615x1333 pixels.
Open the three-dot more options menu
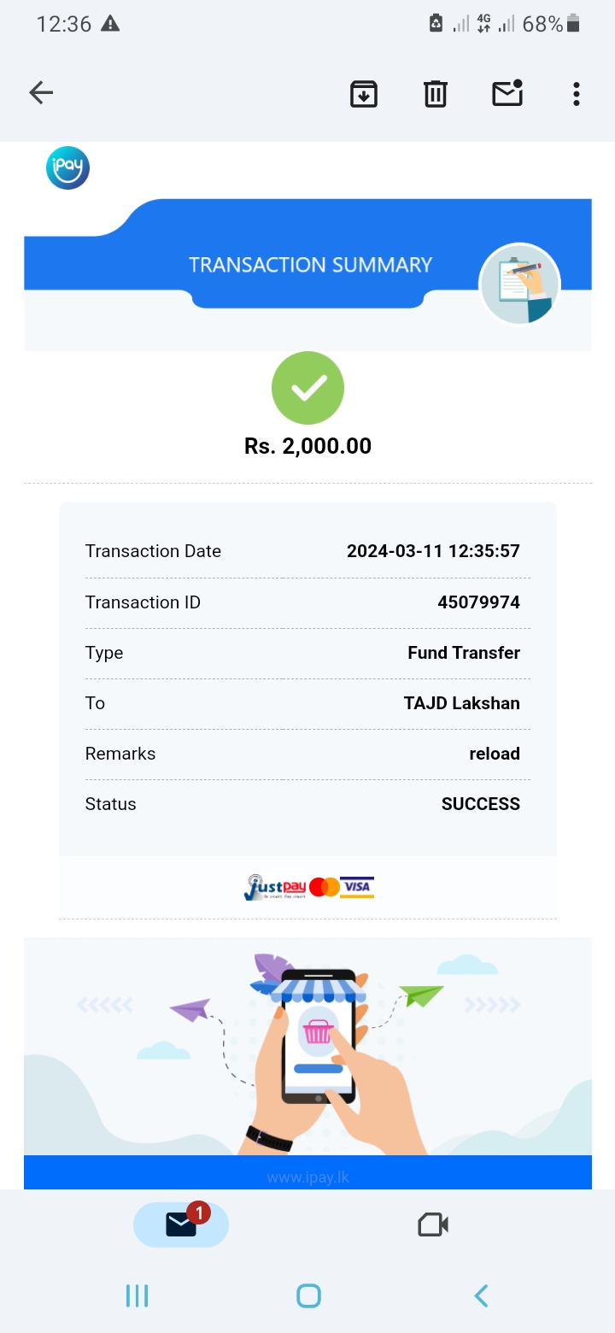click(577, 94)
